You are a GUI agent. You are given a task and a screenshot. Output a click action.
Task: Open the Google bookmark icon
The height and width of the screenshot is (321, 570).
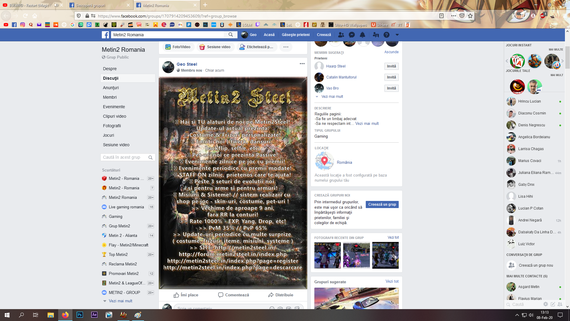(x=72, y=25)
